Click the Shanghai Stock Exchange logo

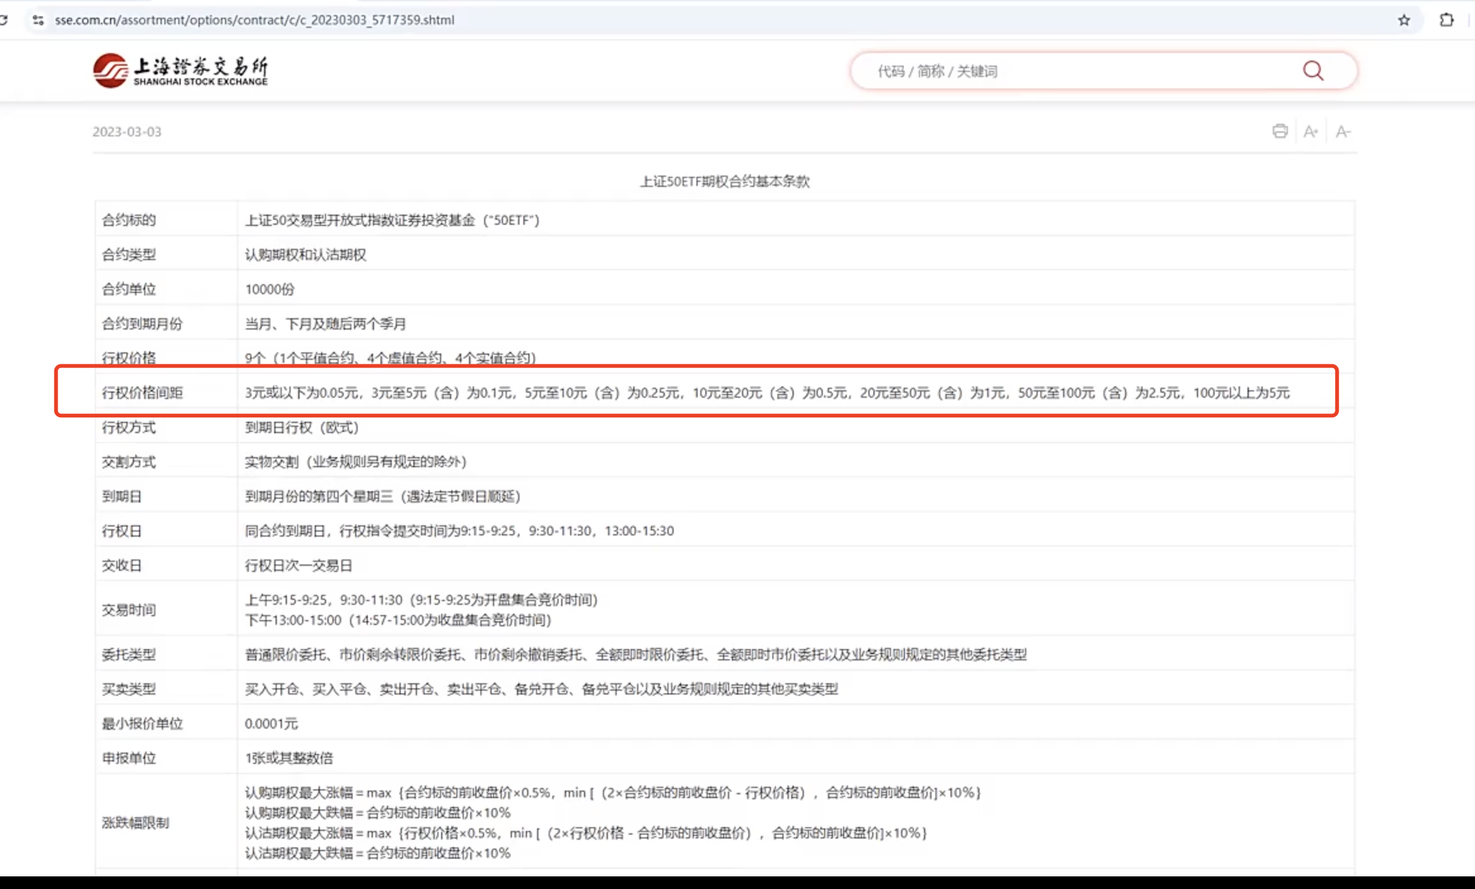tap(180, 71)
